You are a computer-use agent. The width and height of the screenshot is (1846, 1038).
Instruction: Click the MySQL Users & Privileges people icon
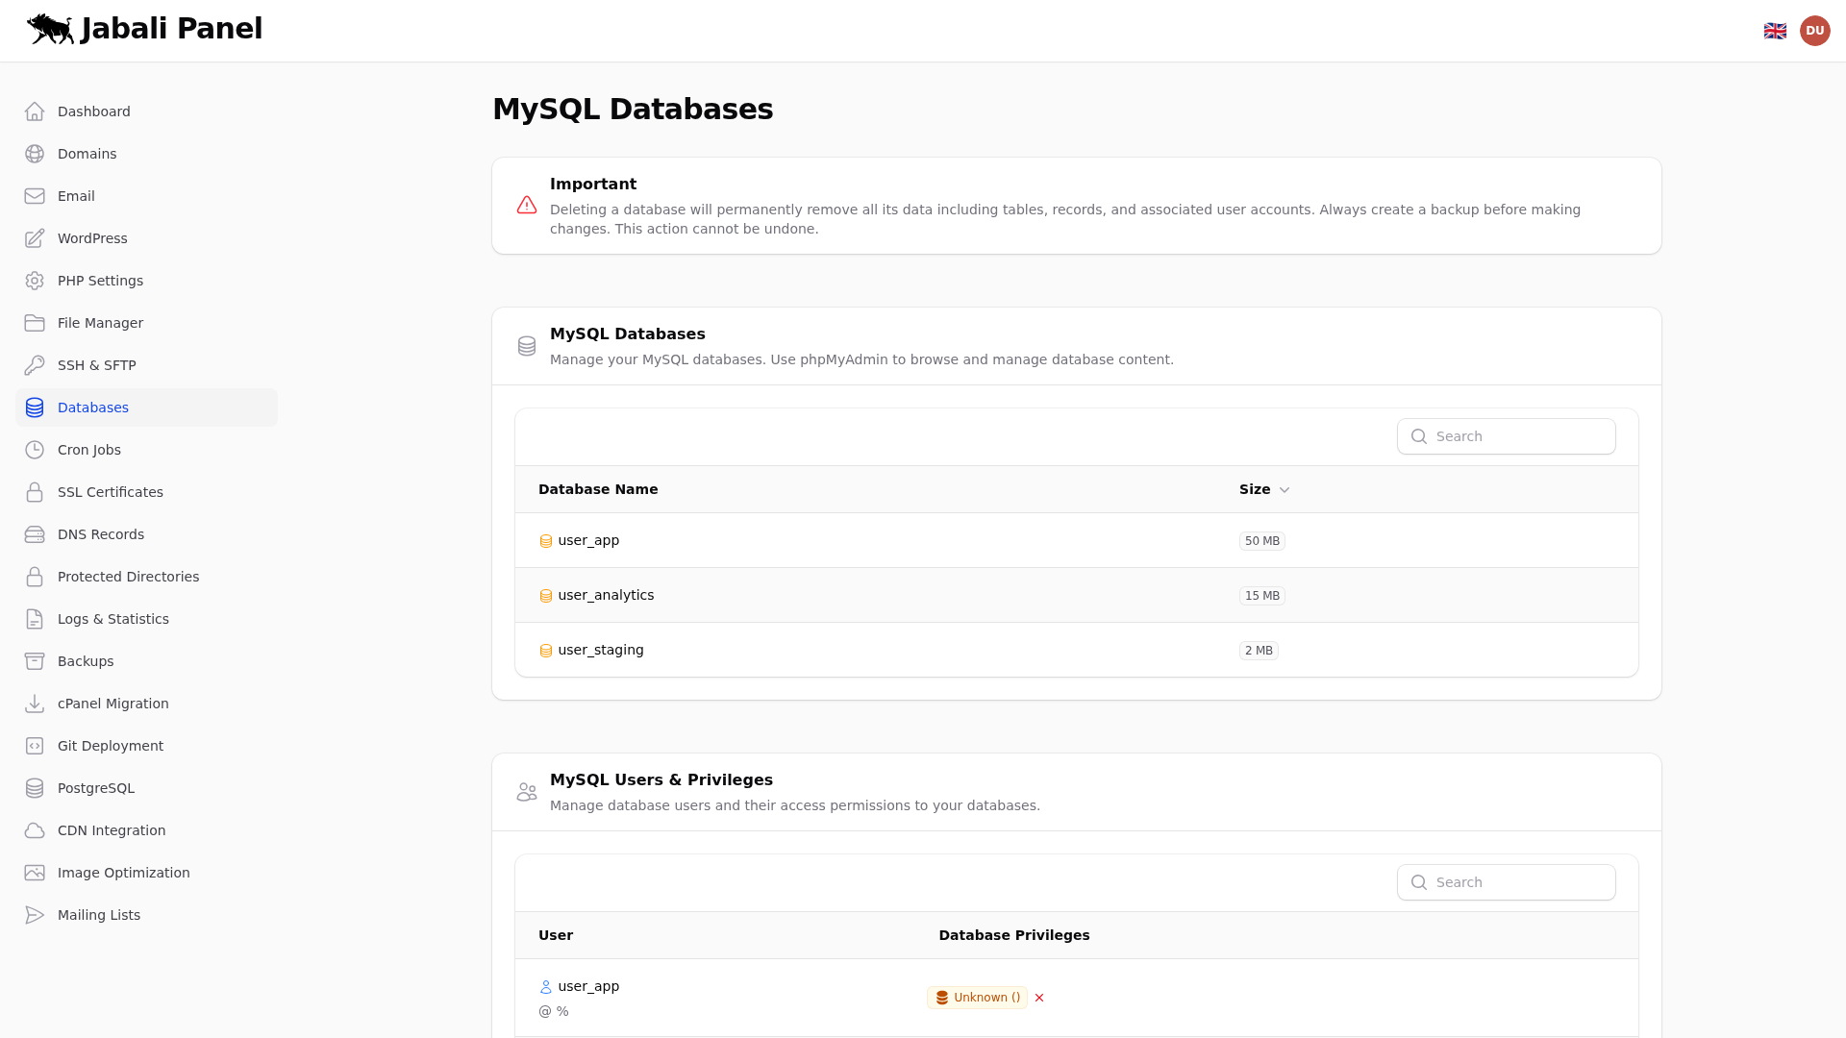tap(527, 791)
